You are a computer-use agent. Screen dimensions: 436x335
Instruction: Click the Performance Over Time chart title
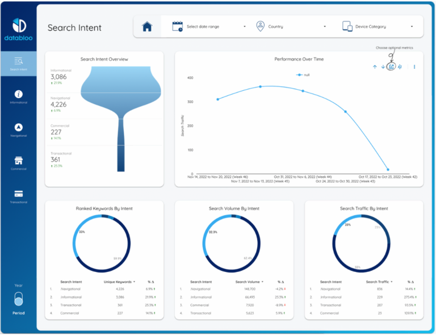[299, 59]
